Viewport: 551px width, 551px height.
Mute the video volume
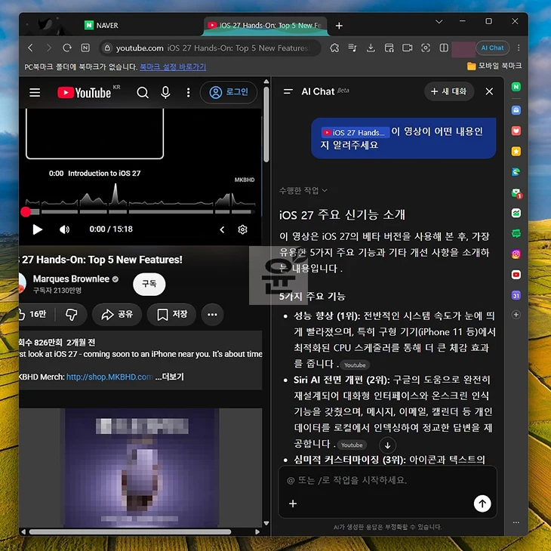[64, 229]
